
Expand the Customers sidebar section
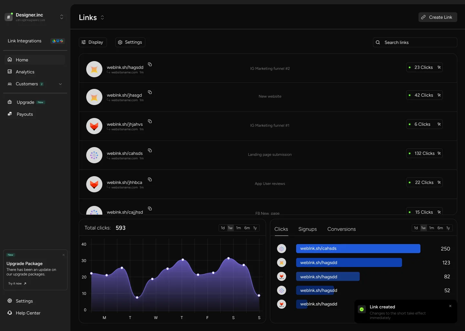point(60,84)
